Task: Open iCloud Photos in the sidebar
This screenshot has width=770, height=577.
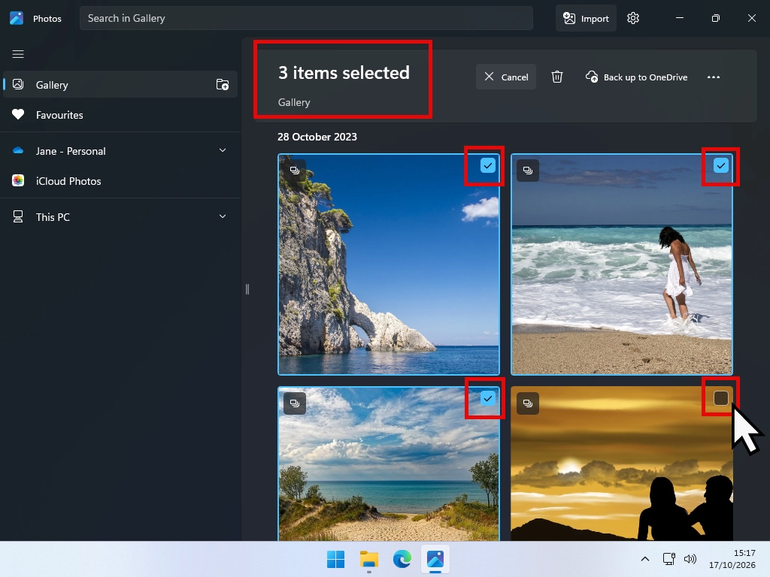Action: click(x=120, y=181)
